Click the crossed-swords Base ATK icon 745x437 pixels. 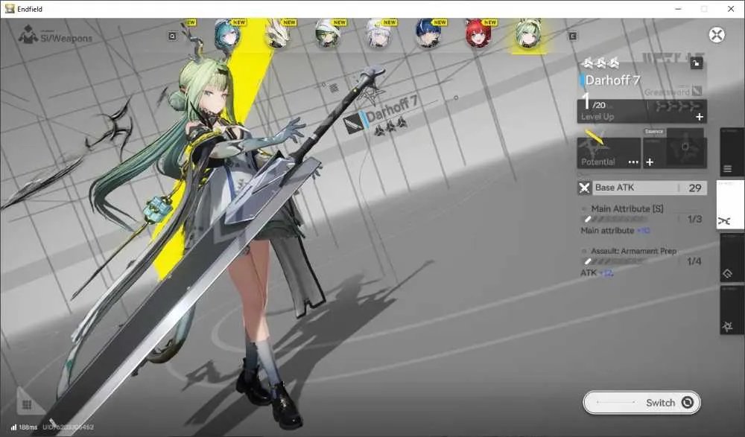tap(584, 188)
